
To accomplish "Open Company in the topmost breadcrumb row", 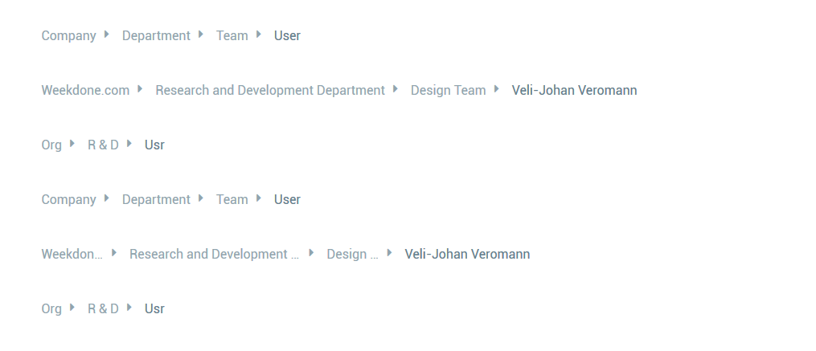I will tap(68, 36).
